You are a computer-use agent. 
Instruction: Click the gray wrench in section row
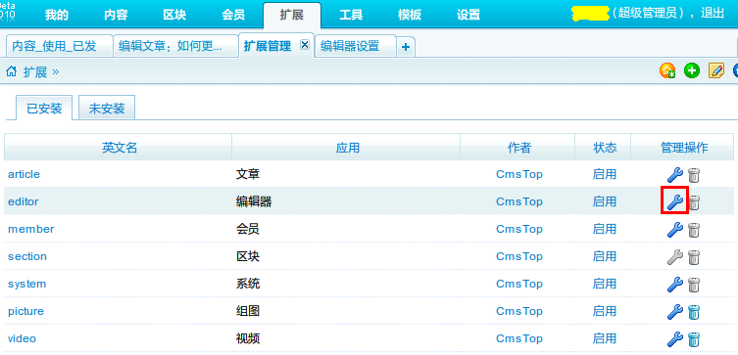675,257
